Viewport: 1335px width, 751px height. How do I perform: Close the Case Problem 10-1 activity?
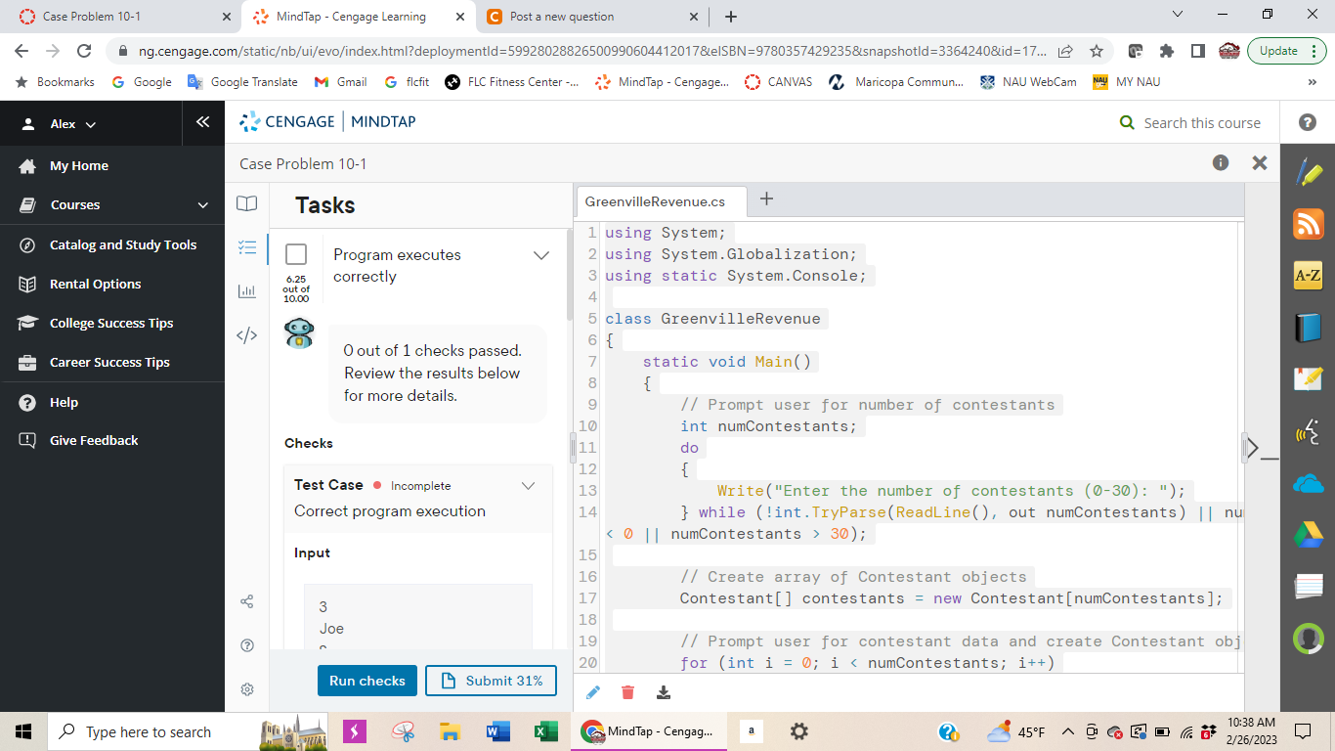tap(1260, 163)
